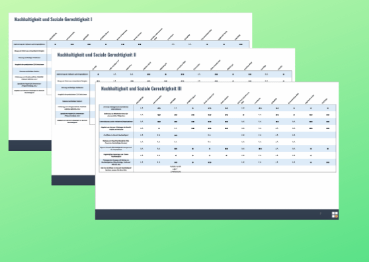Click the small note text in slide III's last row
This screenshot has height=262, width=369.
175,169
